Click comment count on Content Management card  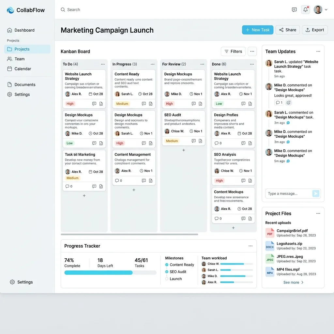tap(118, 181)
